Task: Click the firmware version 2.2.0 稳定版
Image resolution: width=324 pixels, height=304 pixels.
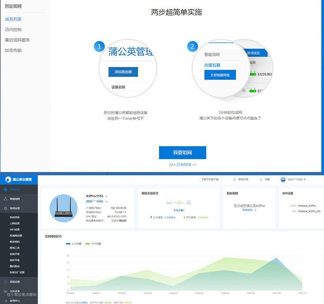Action: point(119,221)
